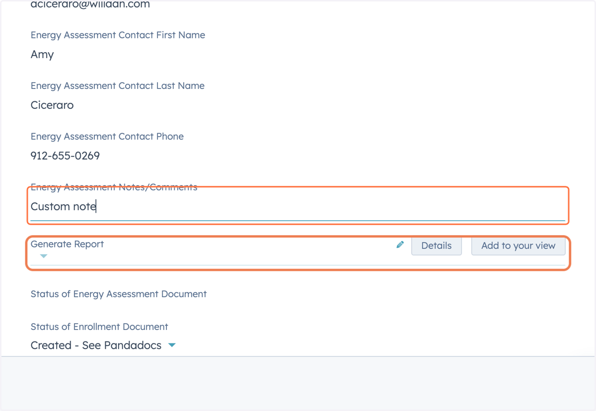
Task: Click the Generate Report label
Action: 68,244
